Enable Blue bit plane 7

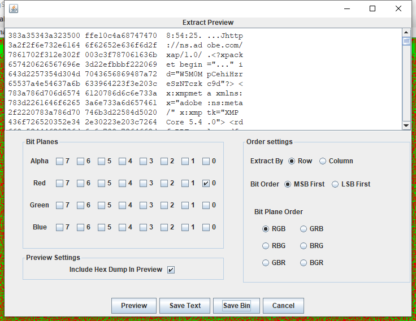59,227
